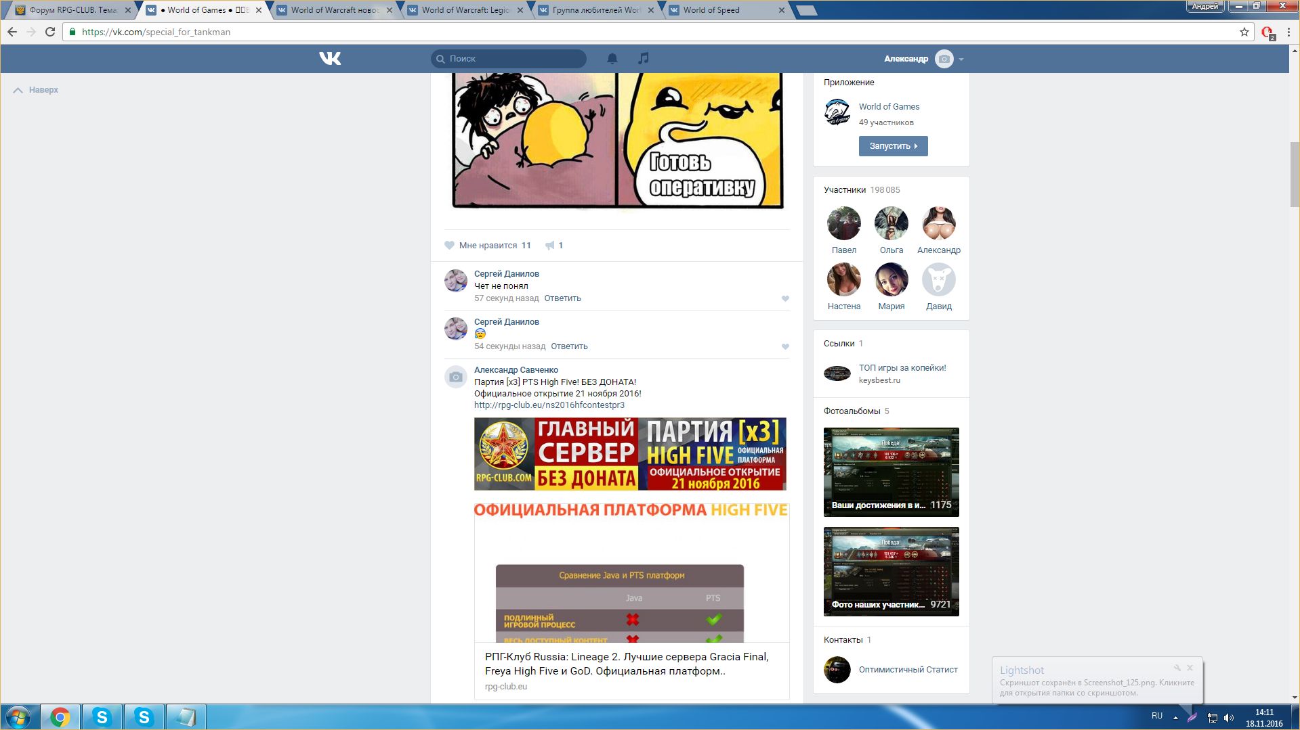Open rpg-club.eu contest link

pos(549,405)
